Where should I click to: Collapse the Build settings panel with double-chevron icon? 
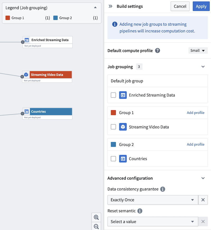(x=111, y=6)
